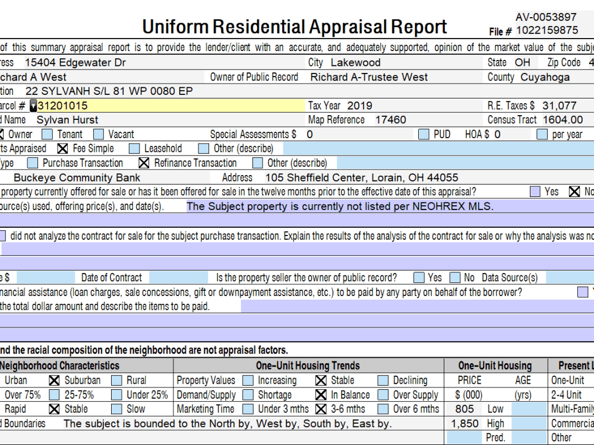Check 25-75% built-up checkbox
This screenshot has height=445, width=594.
[54, 395]
